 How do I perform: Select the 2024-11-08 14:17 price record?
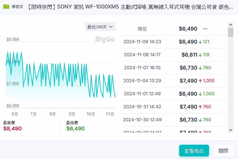142,55
